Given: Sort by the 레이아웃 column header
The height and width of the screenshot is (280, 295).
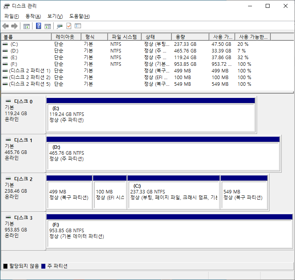Looking at the screenshot, I should coord(66,37).
